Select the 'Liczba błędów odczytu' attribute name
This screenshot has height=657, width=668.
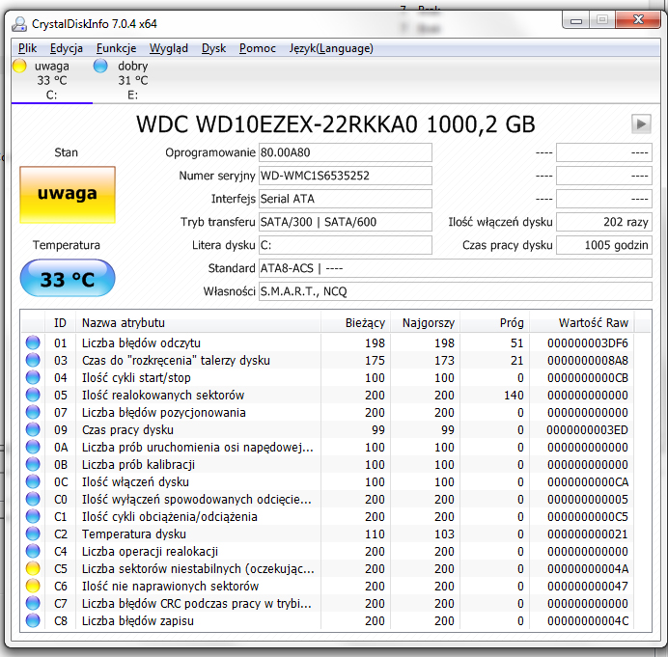[141, 342]
